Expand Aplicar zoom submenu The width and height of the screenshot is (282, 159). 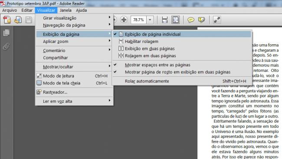pos(74,41)
